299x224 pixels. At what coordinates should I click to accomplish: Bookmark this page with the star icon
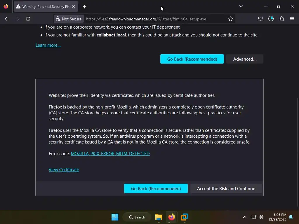pos(231,19)
